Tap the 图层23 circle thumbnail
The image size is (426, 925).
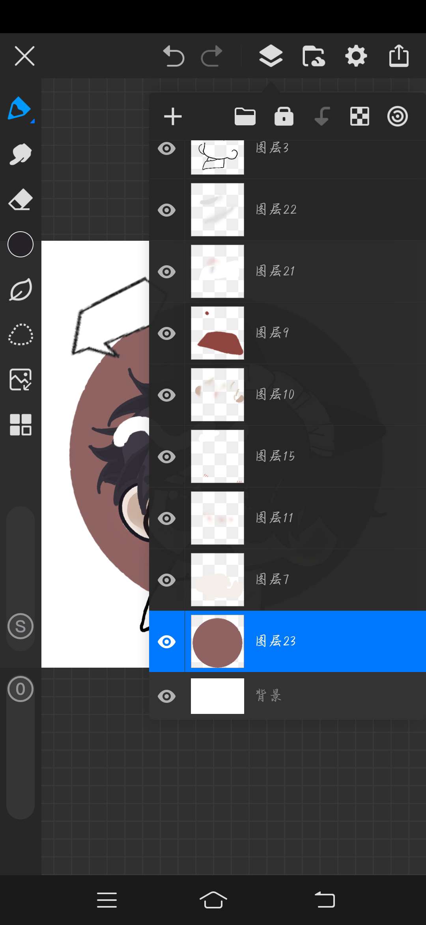click(217, 641)
